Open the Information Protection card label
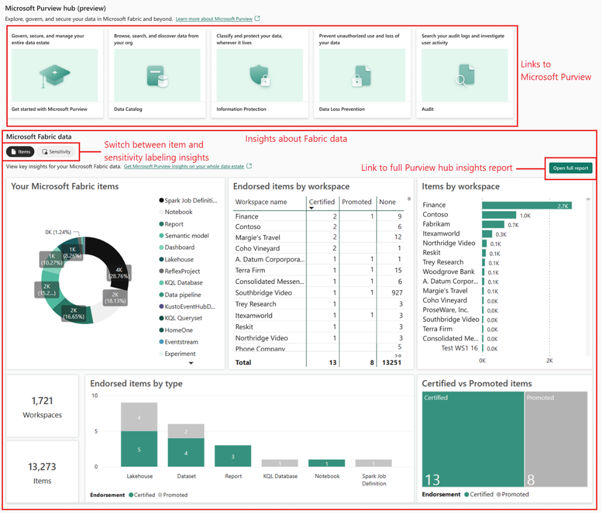Viewport: 602px width, 513px height. [x=241, y=109]
